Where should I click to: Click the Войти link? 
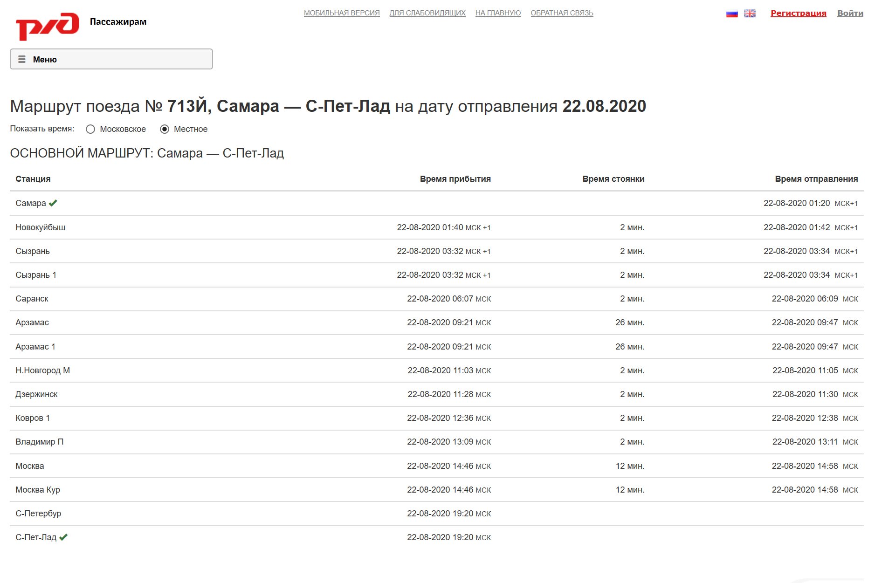coord(850,13)
